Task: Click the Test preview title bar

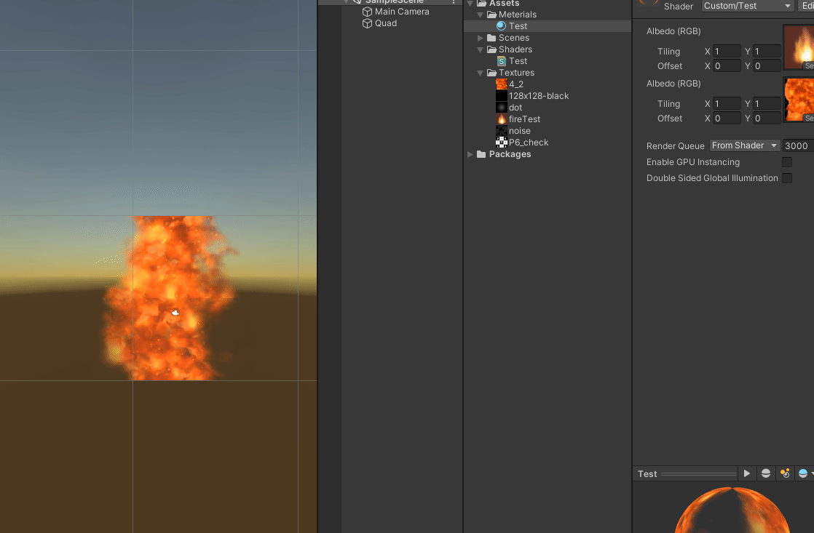Action: coord(687,473)
